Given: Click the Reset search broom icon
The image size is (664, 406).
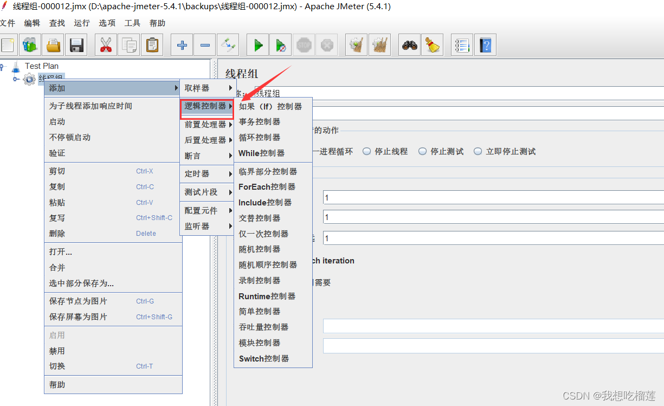Looking at the screenshot, I should pyautogui.click(x=433, y=45).
